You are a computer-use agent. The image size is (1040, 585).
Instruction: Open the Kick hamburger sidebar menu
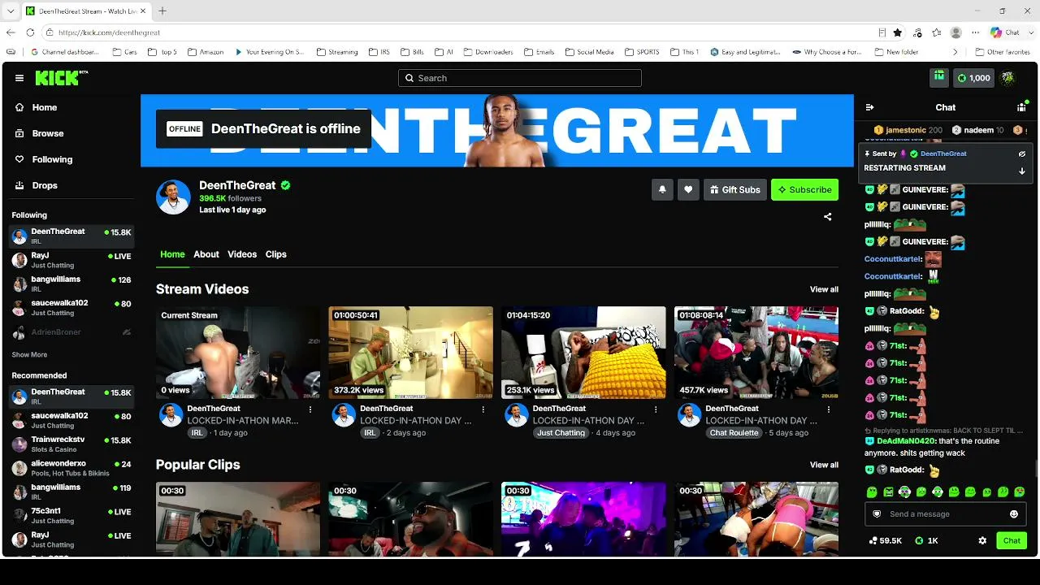point(19,78)
